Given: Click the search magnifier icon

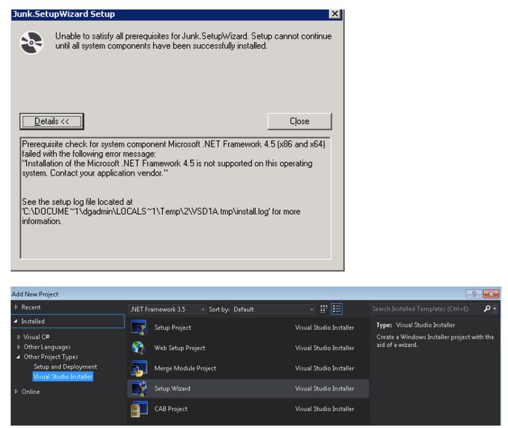Looking at the screenshot, I should [486, 309].
